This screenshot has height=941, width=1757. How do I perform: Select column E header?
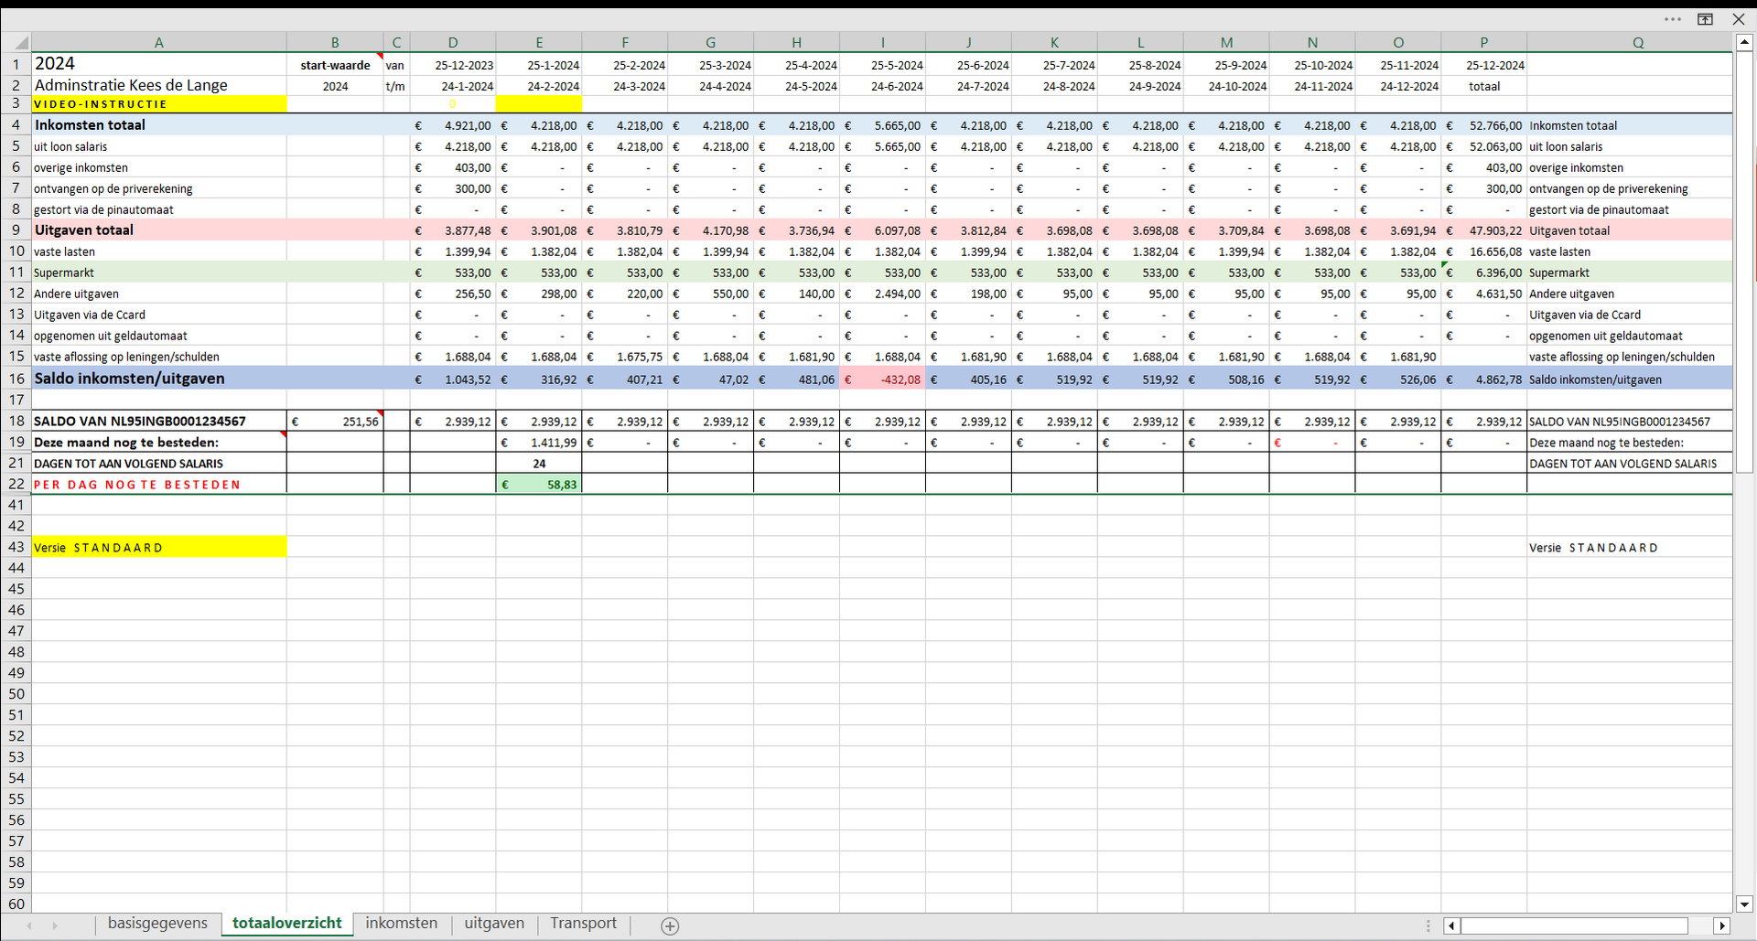539,43
